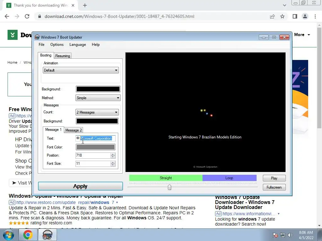Increase Font Size with the up arrow
Viewport: 322px width, 241px height.
[x=113, y=162]
